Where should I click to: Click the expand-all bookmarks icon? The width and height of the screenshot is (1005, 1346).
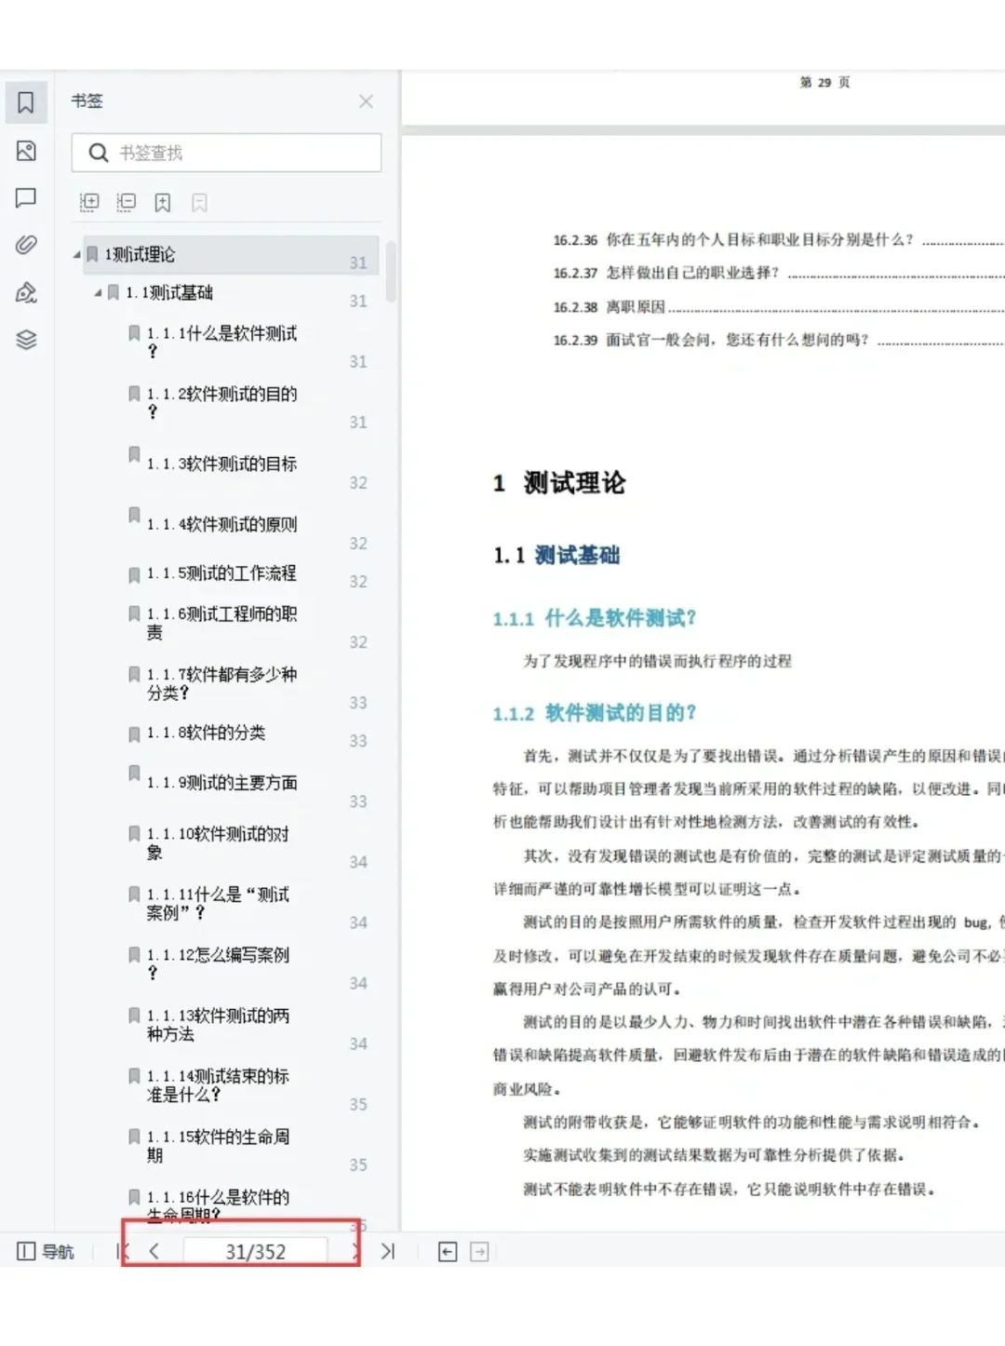(88, 202)
